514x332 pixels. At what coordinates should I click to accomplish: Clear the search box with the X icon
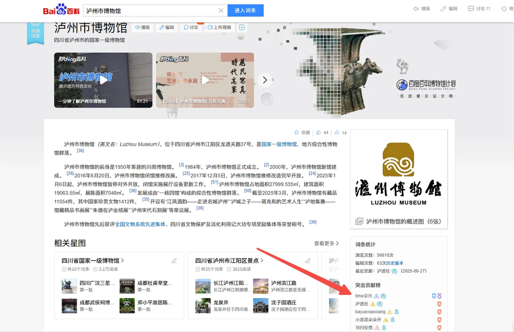pos(221,10)
